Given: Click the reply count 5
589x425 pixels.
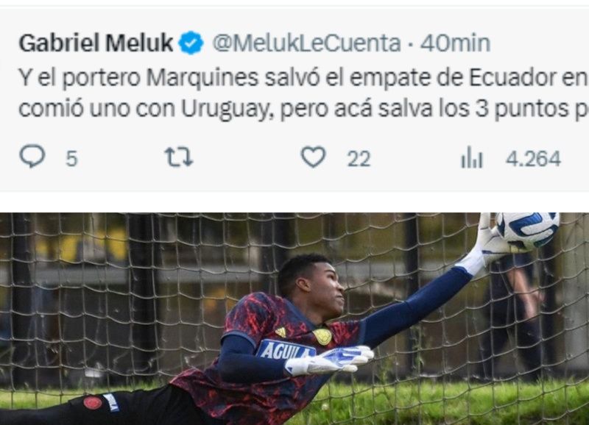Looking at the screenshot, I should click(71, 159).
